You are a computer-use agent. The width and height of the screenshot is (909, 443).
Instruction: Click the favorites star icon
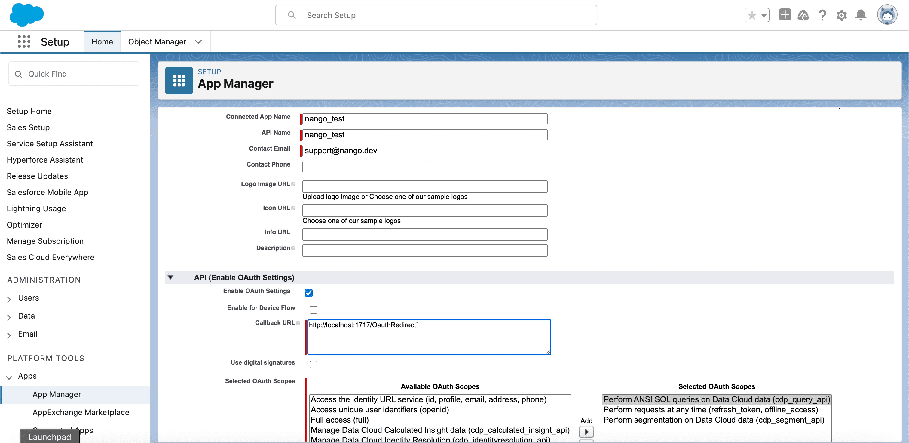pos(751,15)
